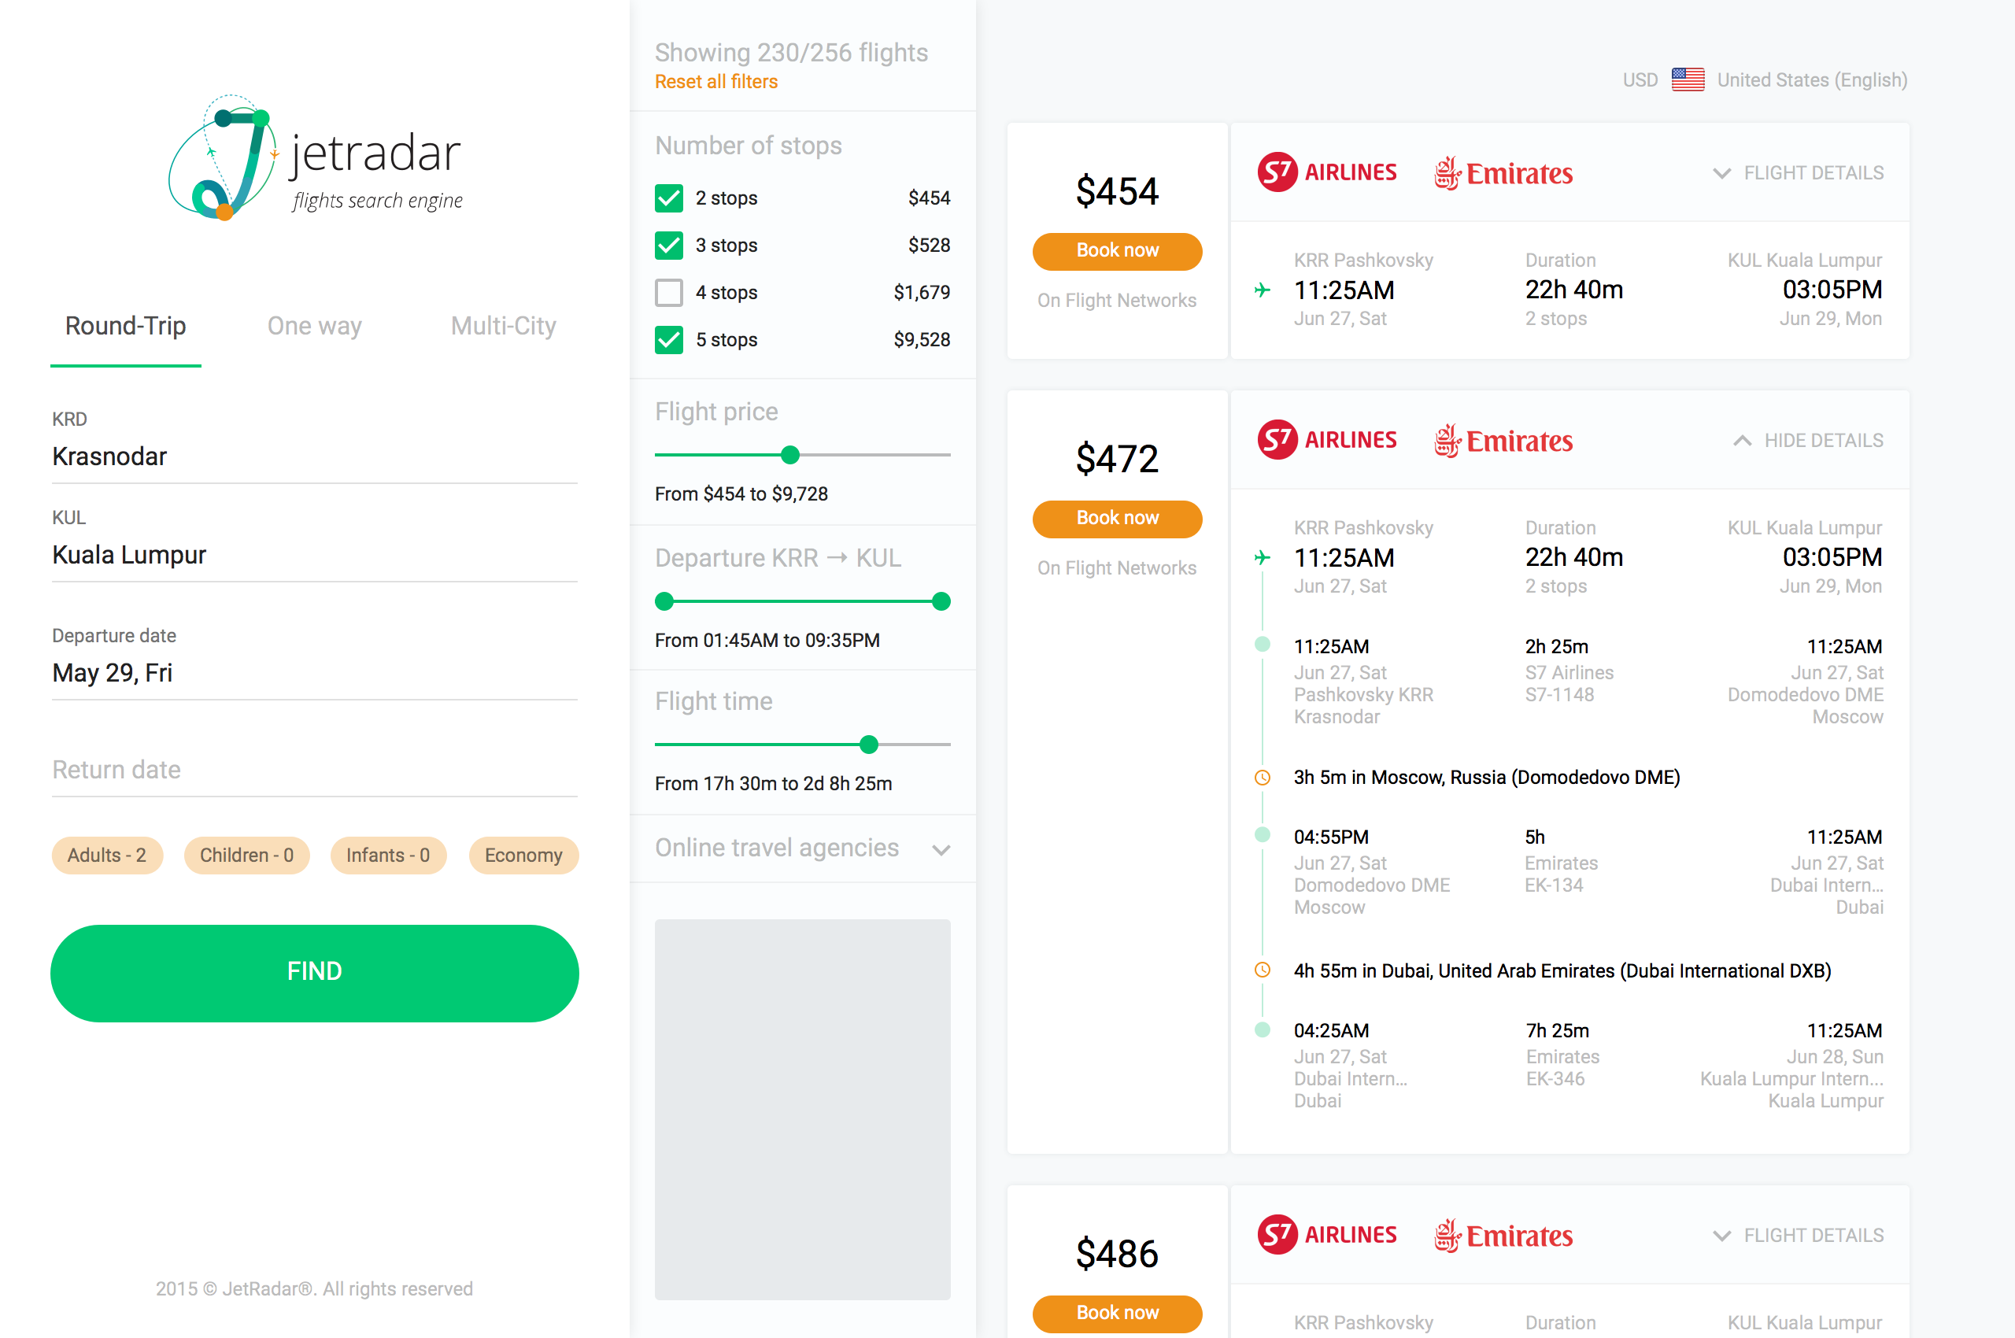The height and width of the screenshot is (1338, 2015).
Task: Open the Economy class selector
Action: click(523, 855)
